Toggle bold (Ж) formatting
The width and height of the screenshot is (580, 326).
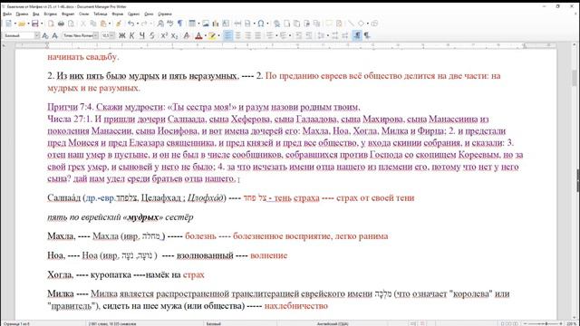122,35
